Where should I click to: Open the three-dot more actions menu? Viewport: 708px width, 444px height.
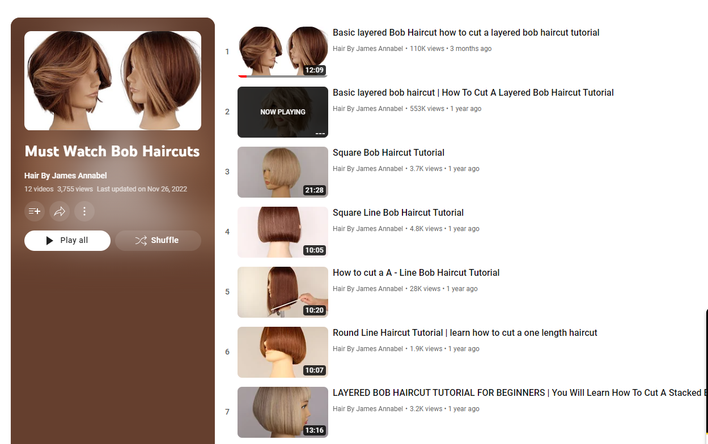pos(84,211)
